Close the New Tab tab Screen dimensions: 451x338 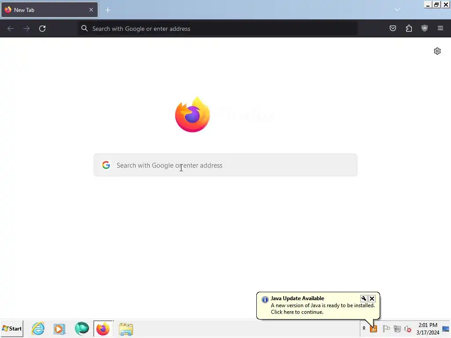91,10
